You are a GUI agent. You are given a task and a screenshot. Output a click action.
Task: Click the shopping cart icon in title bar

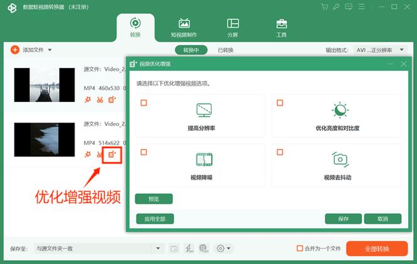(325, 7)
